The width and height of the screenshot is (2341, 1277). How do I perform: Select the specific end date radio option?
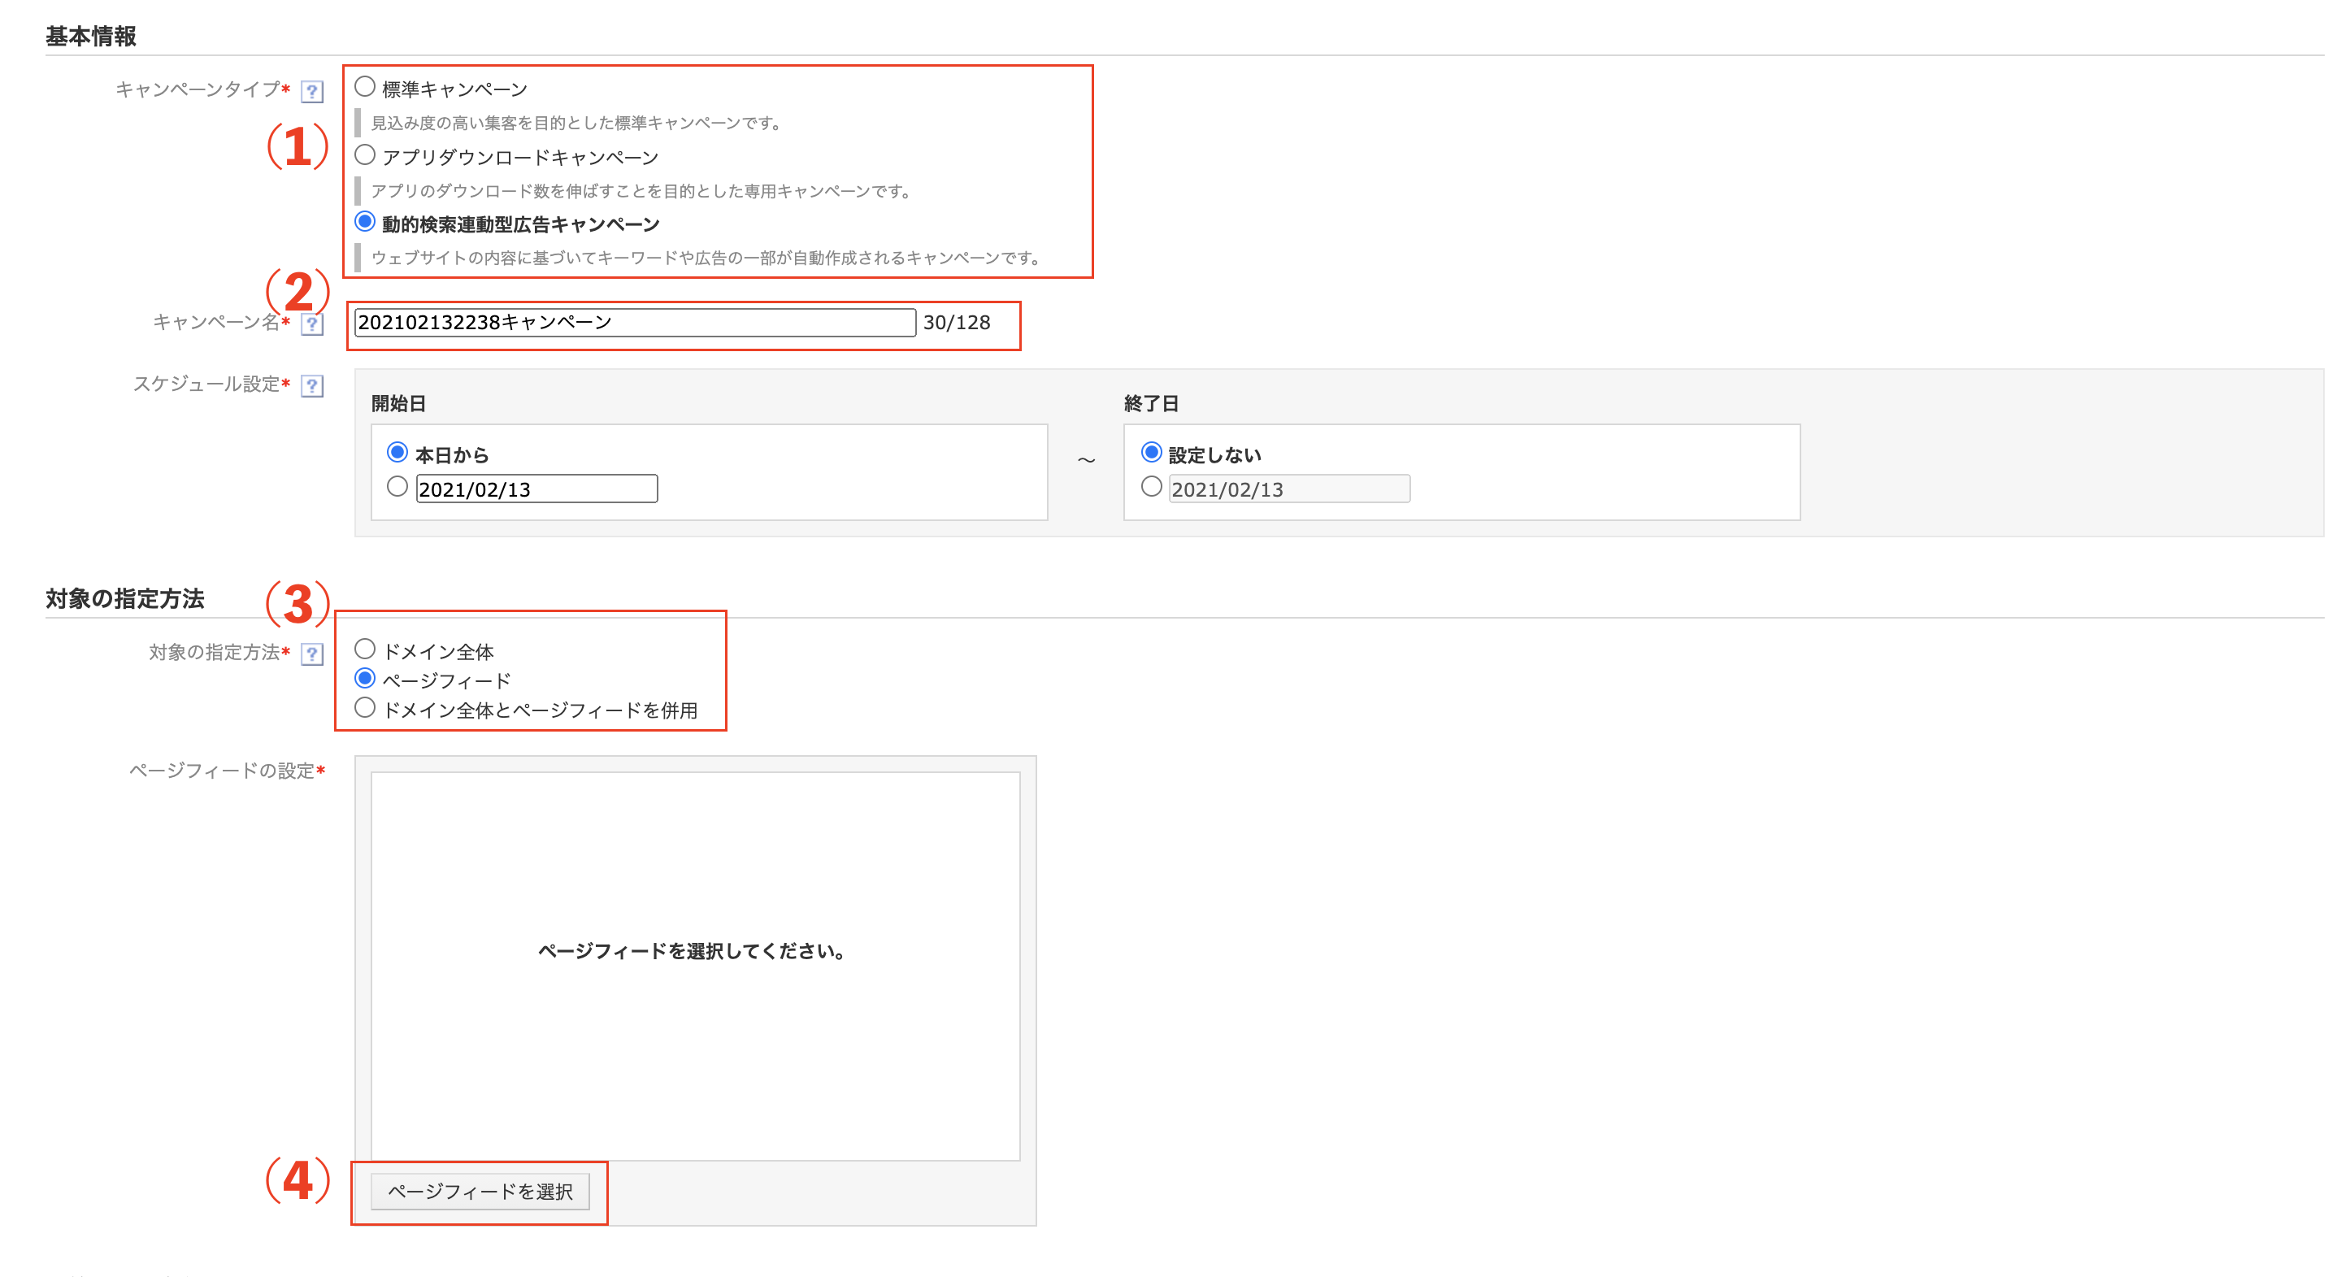pyautogui.click(x=1153, y=489)
